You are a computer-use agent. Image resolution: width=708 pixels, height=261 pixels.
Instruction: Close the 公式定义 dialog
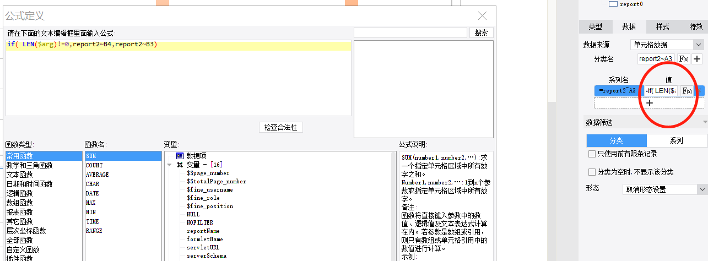point(482,16)
